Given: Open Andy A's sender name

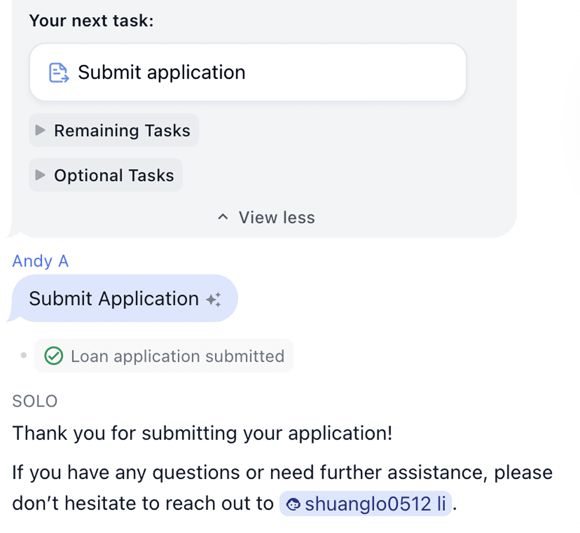Looking at the screenshot, I should (x=40, y=261).
